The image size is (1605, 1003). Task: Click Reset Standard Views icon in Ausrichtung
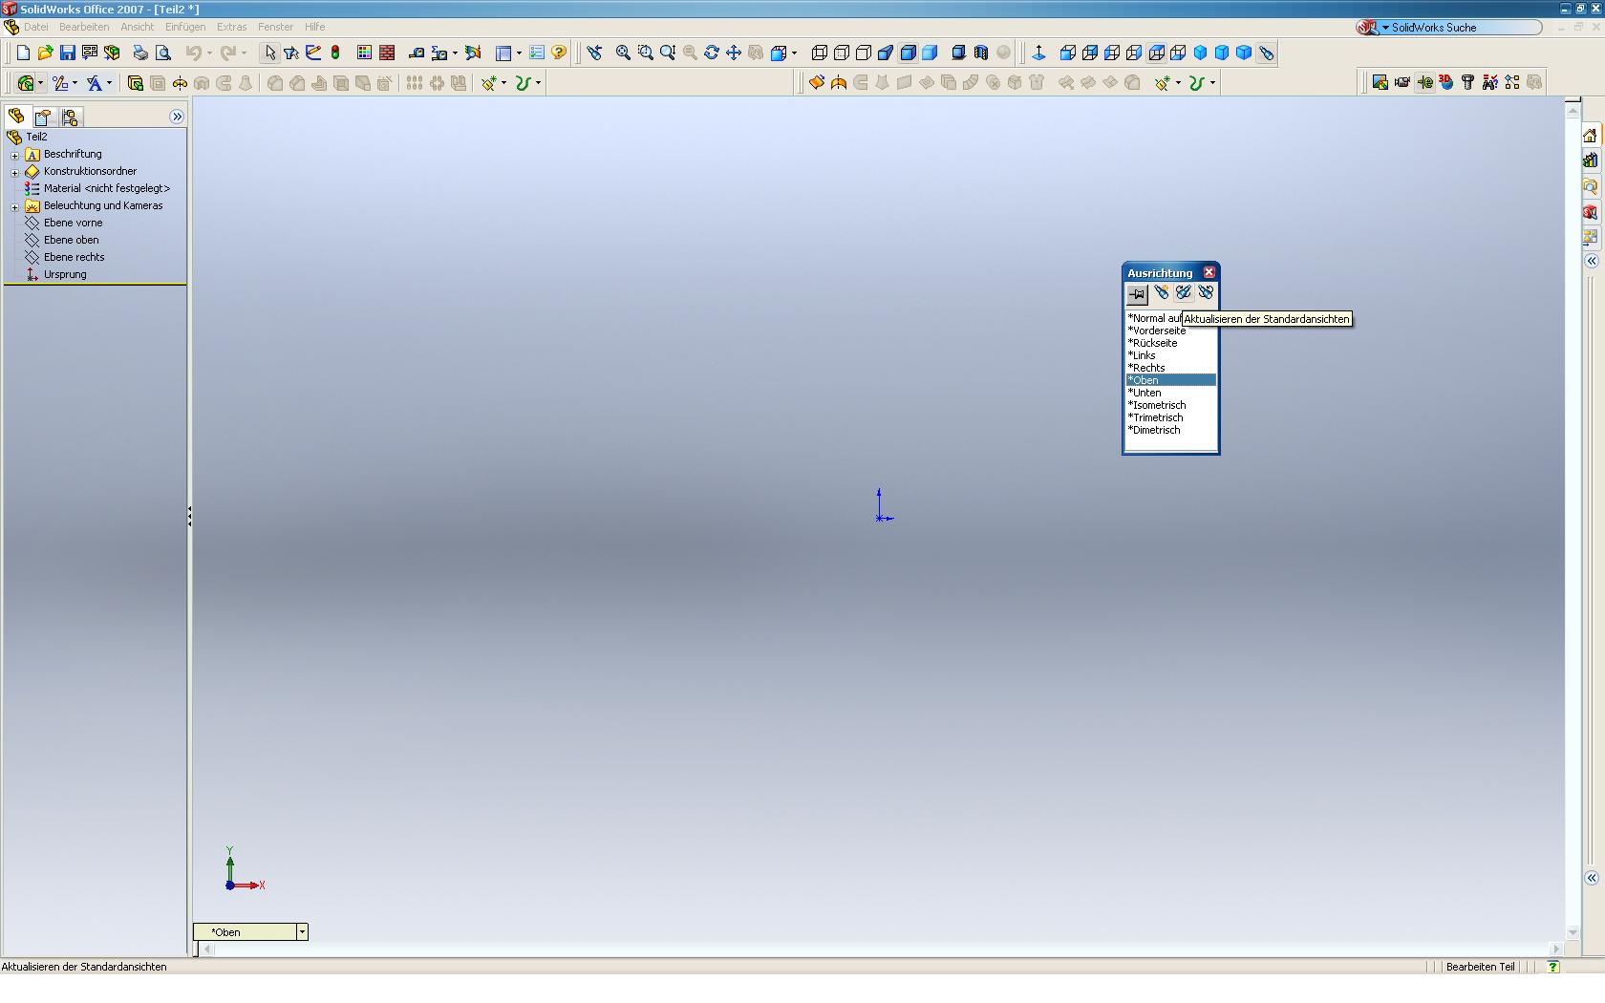click(x=1206, y=293)
